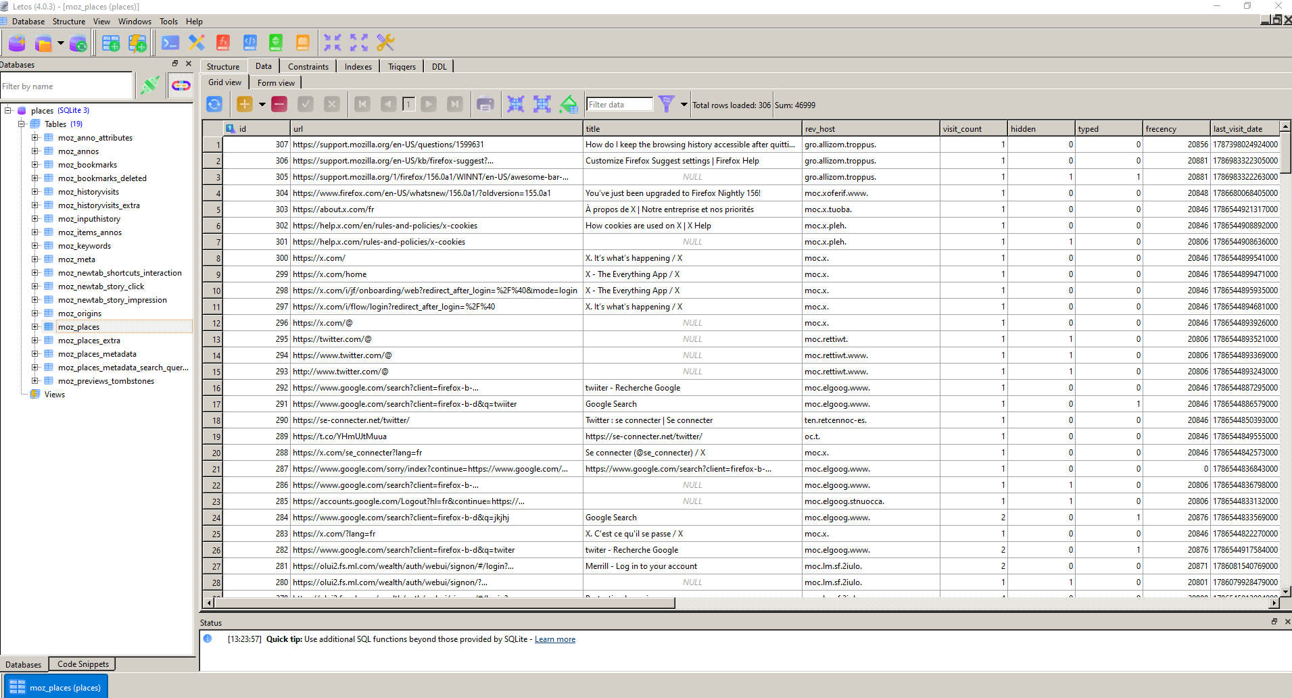Click the commit checkmark icon
This screenshot has height=698, width=1292.
(x=306, y=104)
